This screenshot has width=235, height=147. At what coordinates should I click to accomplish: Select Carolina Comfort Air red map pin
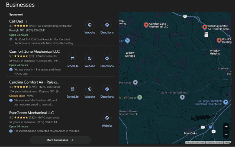[x=205, y=27]
